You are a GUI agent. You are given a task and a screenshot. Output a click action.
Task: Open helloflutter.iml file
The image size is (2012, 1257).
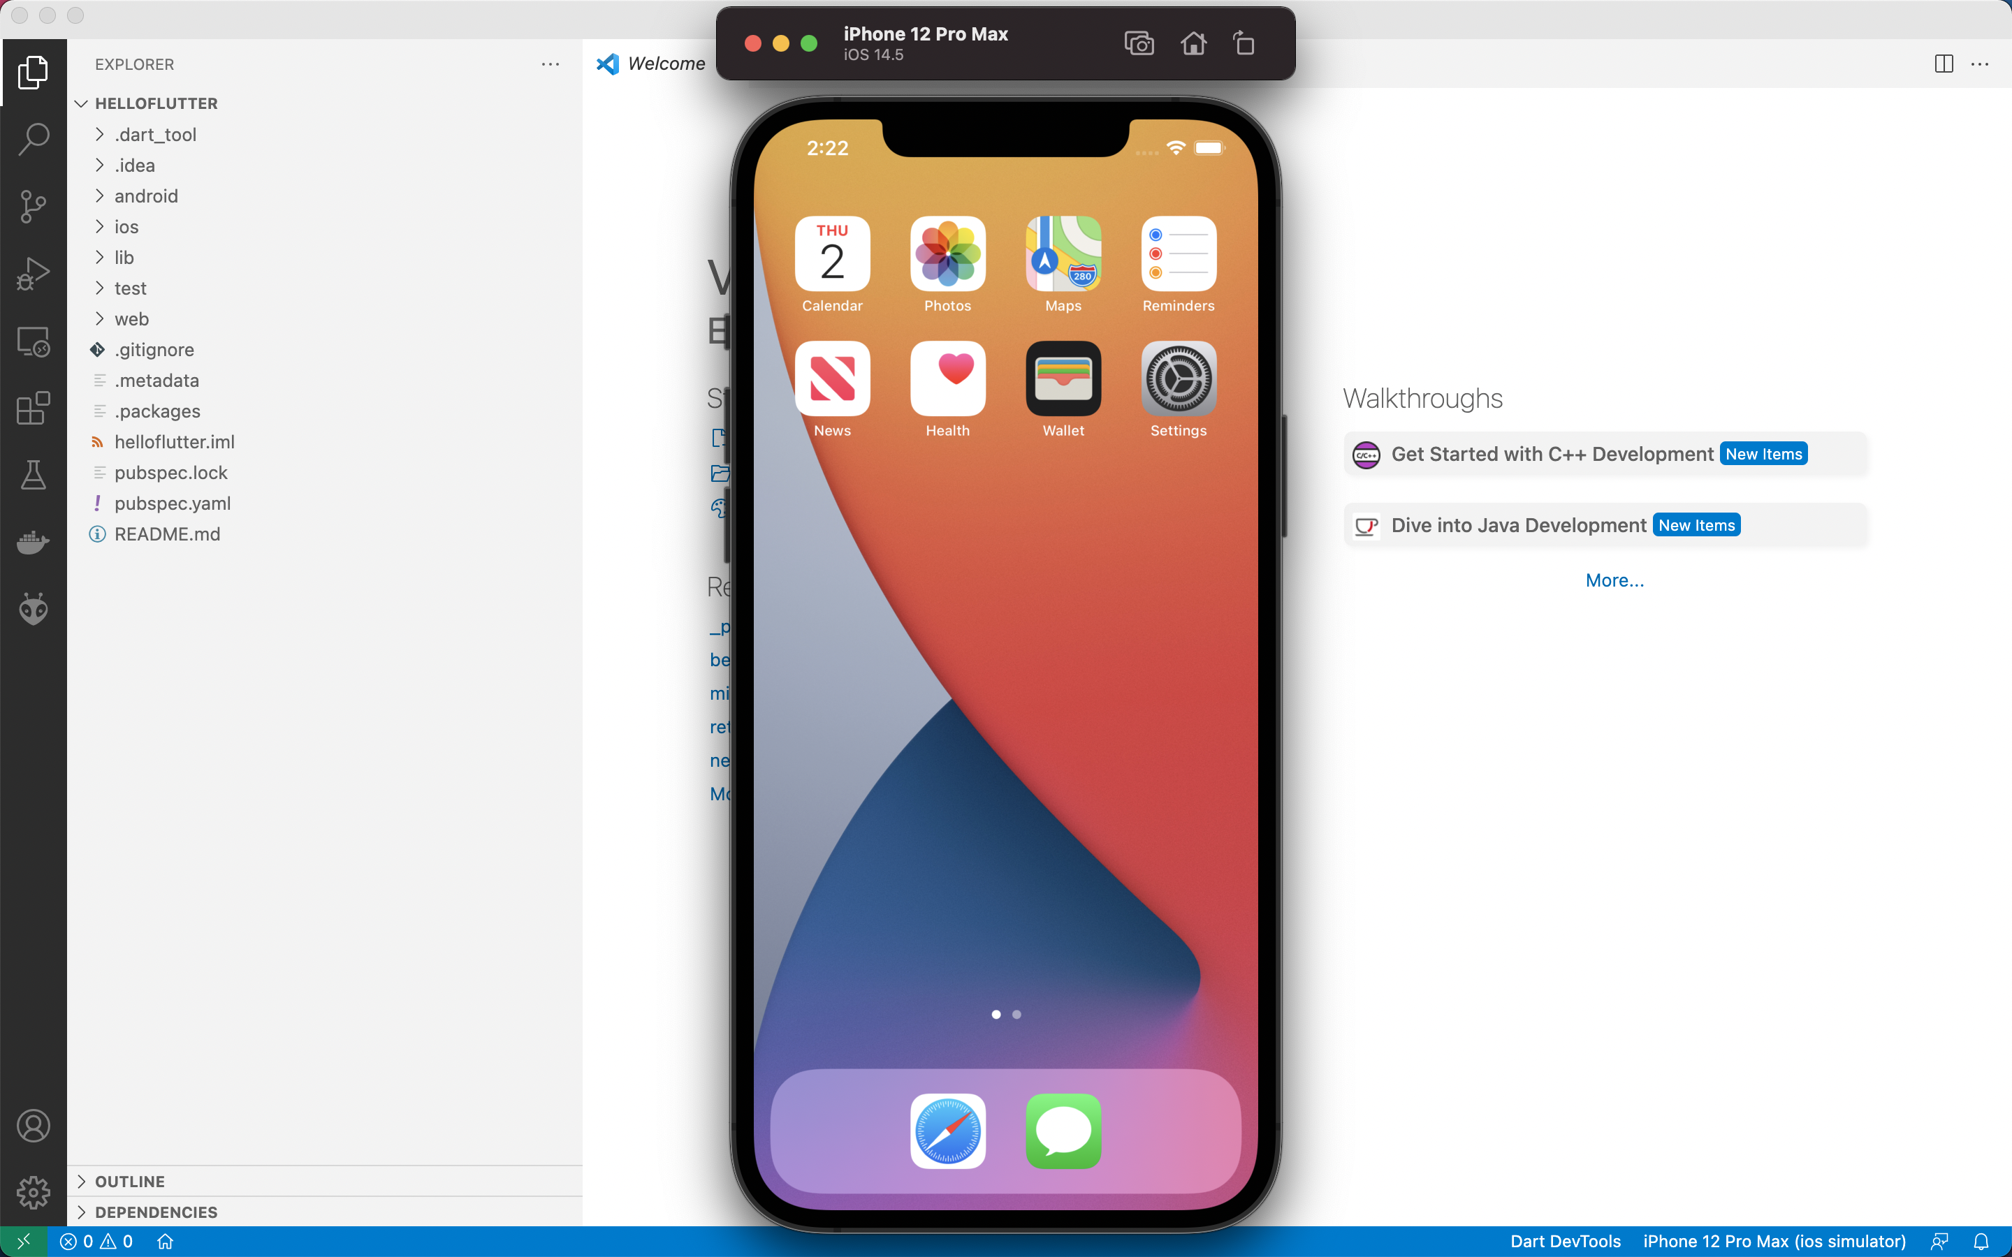pos(324,442)
